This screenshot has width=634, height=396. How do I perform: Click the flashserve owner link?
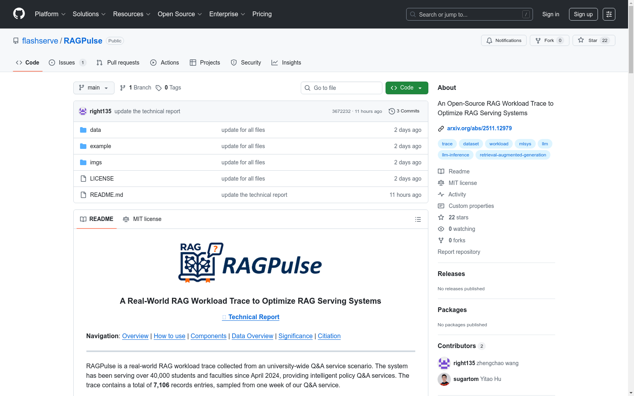click(x=40, y=41)
